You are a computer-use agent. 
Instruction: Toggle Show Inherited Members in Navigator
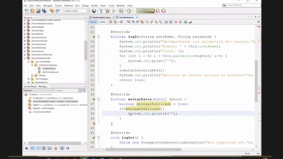pos(27,148)
